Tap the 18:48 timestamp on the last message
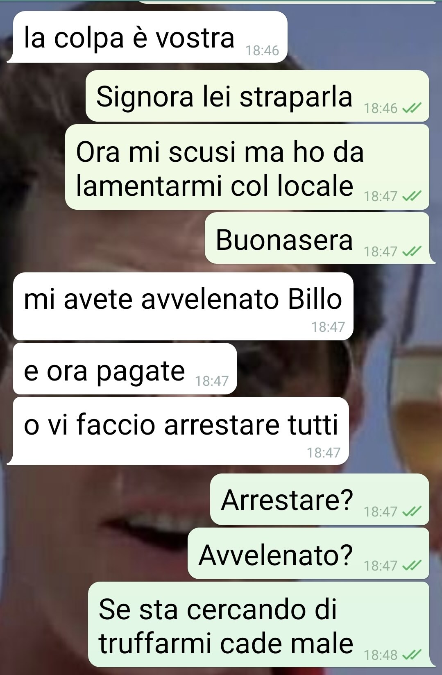The height and width of the screenshot is (675, 442). (x=381, y=655)
